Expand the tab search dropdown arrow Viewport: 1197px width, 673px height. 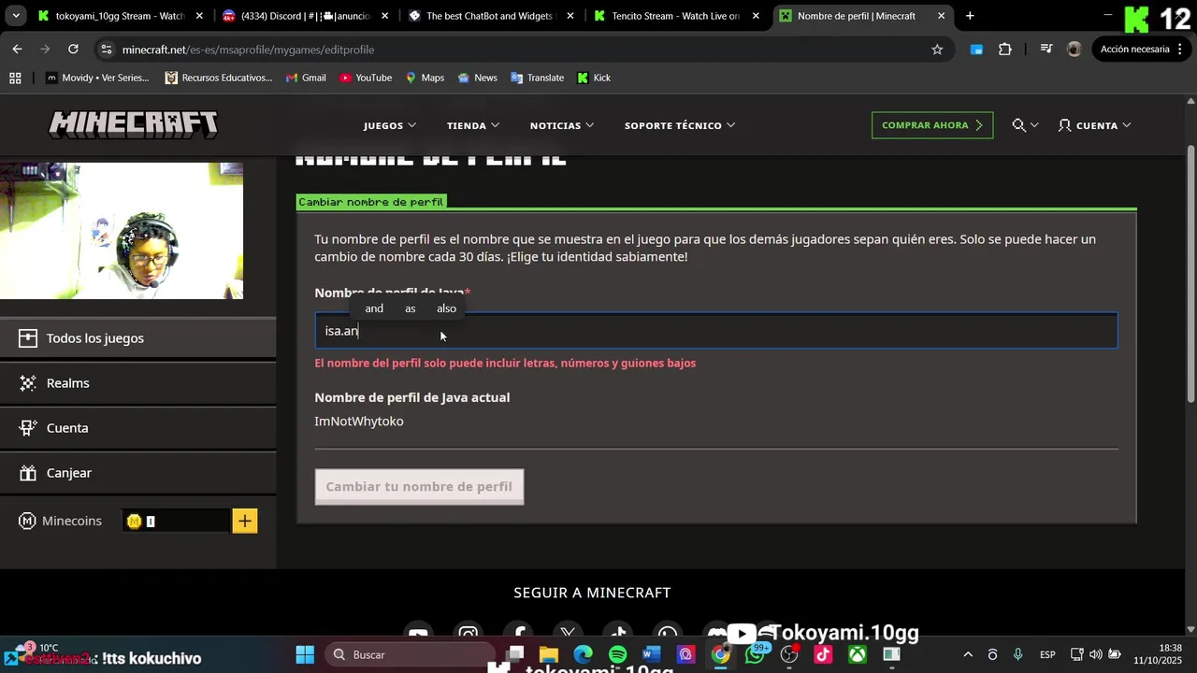click(x=16, y=16)
